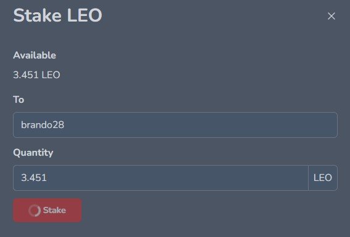Place cursor after brando28 username text
350x237 pixels.
(64, 125)
